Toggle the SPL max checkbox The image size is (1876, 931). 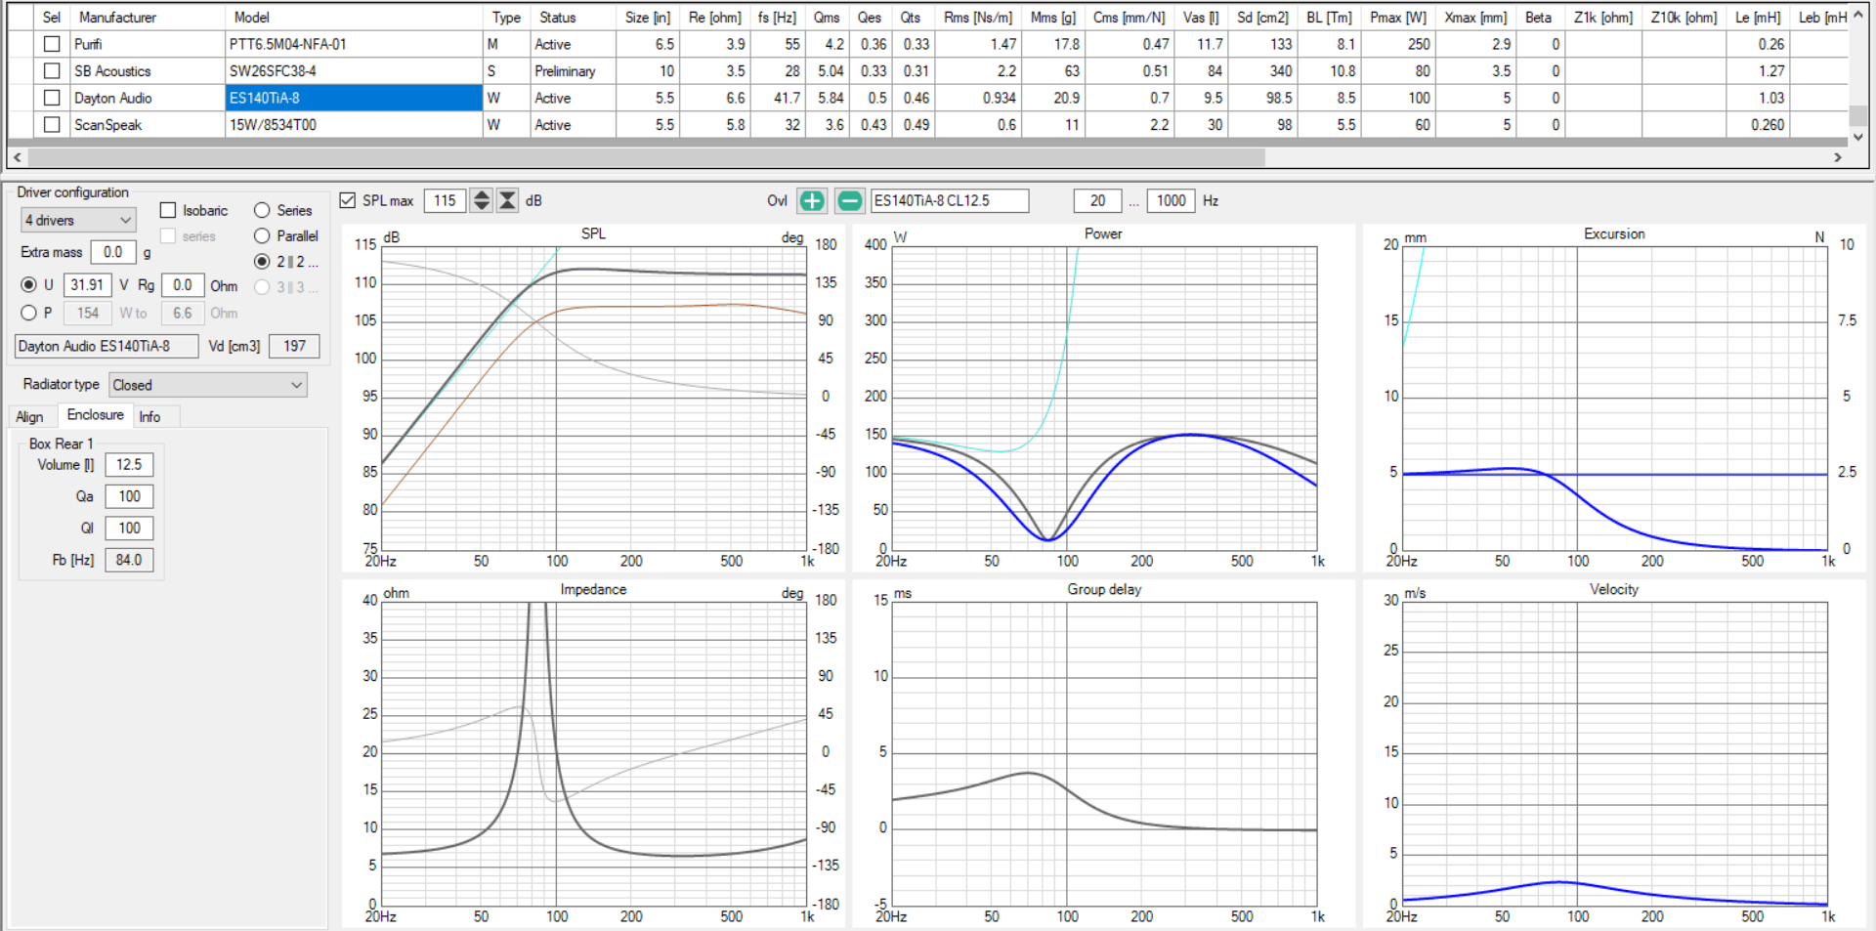pyautogui.click(x=347, y=200)
